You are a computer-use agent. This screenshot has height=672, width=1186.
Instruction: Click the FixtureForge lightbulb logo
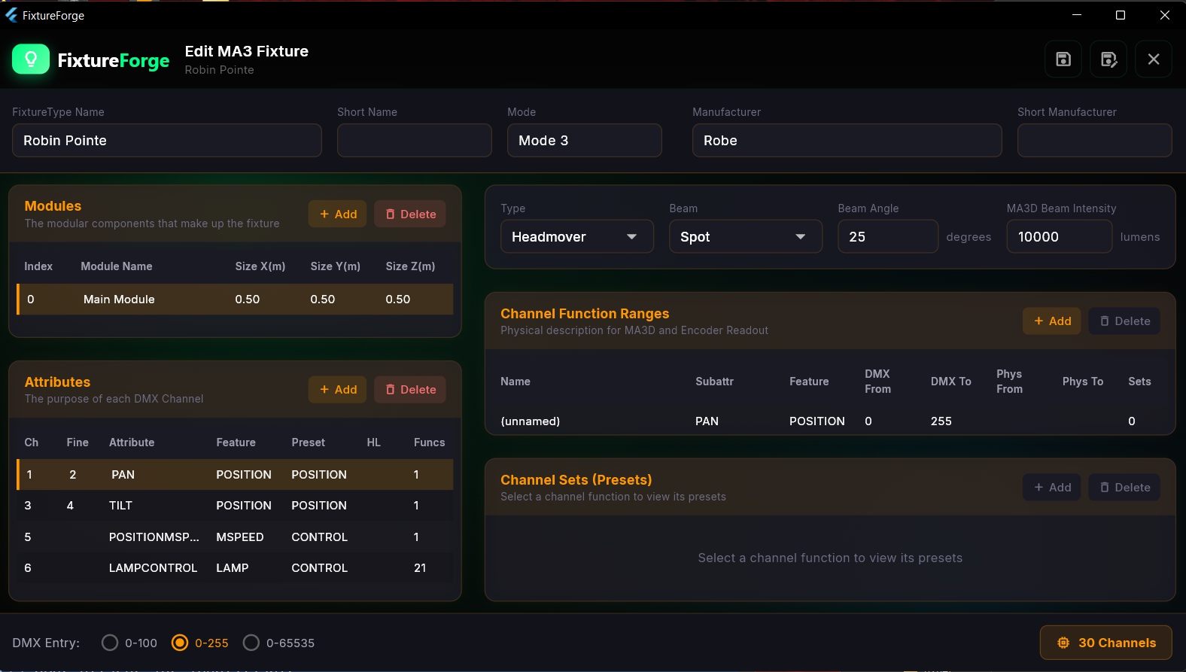(31, 59)
